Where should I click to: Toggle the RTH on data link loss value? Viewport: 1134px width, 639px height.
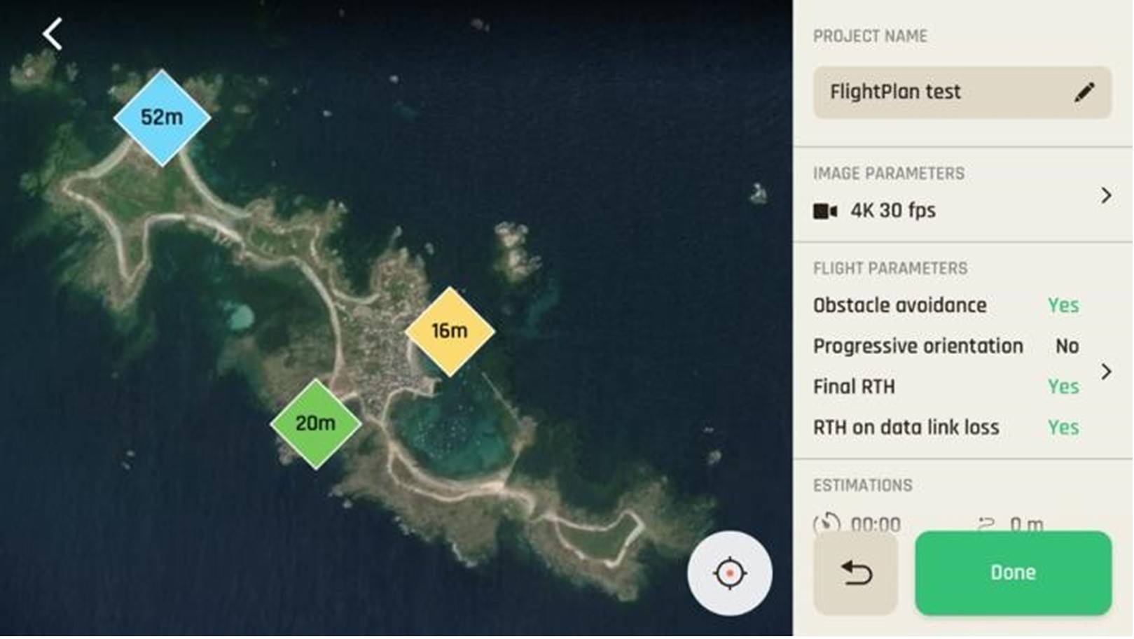pyautogui.click(x=1063, y=428)
